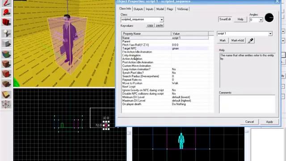This screenshot has width=286, height=161.
Task: Switch to the Outputs tab
Action: [x=138, y=9]
